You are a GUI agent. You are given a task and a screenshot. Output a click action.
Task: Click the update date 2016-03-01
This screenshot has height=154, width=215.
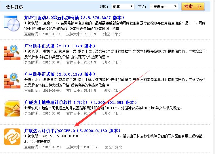(x=52, y=113)
